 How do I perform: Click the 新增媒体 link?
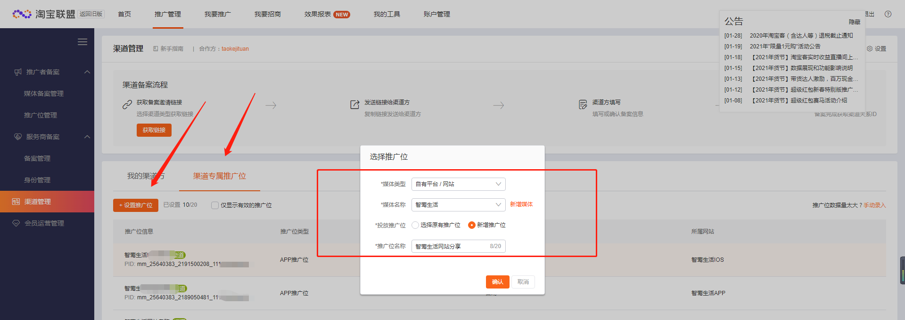pyautogui.click(x=521, y=204)
